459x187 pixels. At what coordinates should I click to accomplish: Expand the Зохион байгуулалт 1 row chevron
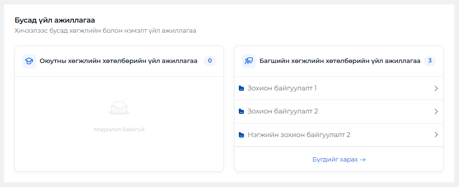coord(436,88)
